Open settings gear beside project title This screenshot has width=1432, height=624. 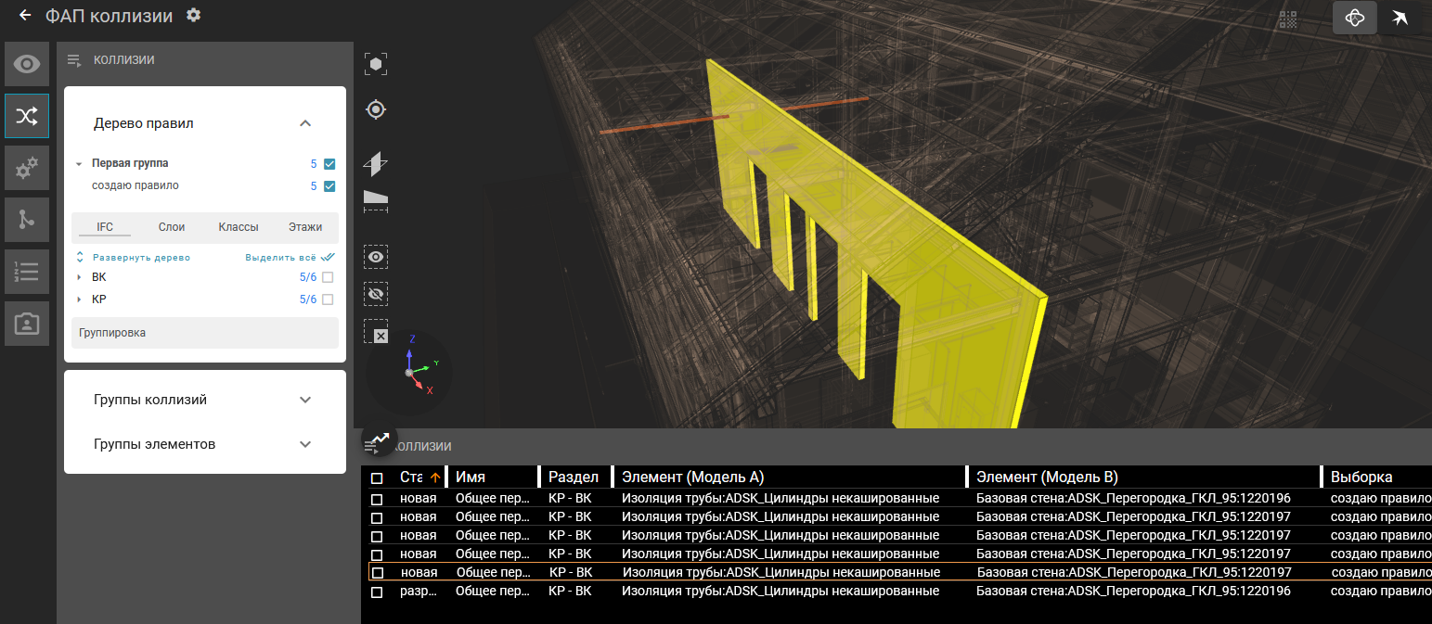(193, 15)
